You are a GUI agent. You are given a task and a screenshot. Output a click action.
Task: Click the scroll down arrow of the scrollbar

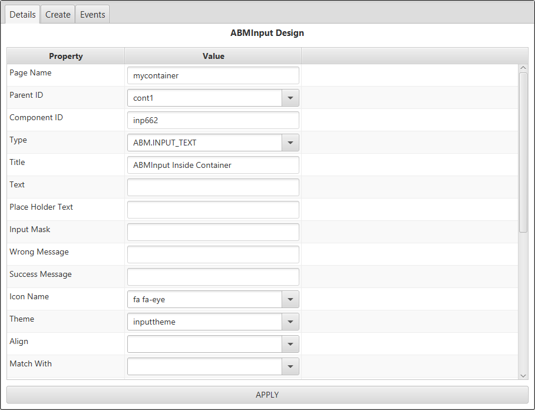pos(523,375)
